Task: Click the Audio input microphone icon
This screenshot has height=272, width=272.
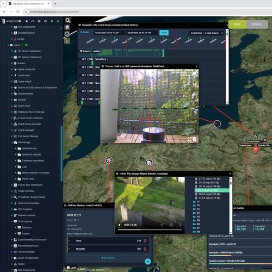Action: pyautogui.click(x=15, y=76)
